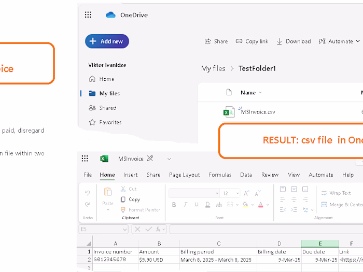363x272 pixels.
Task: Open the MSInvoice.csv file
Action: (258, 112)
